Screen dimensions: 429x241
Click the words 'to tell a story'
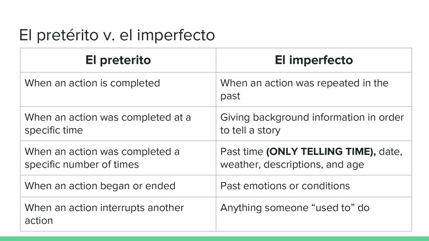coord(251,131)
